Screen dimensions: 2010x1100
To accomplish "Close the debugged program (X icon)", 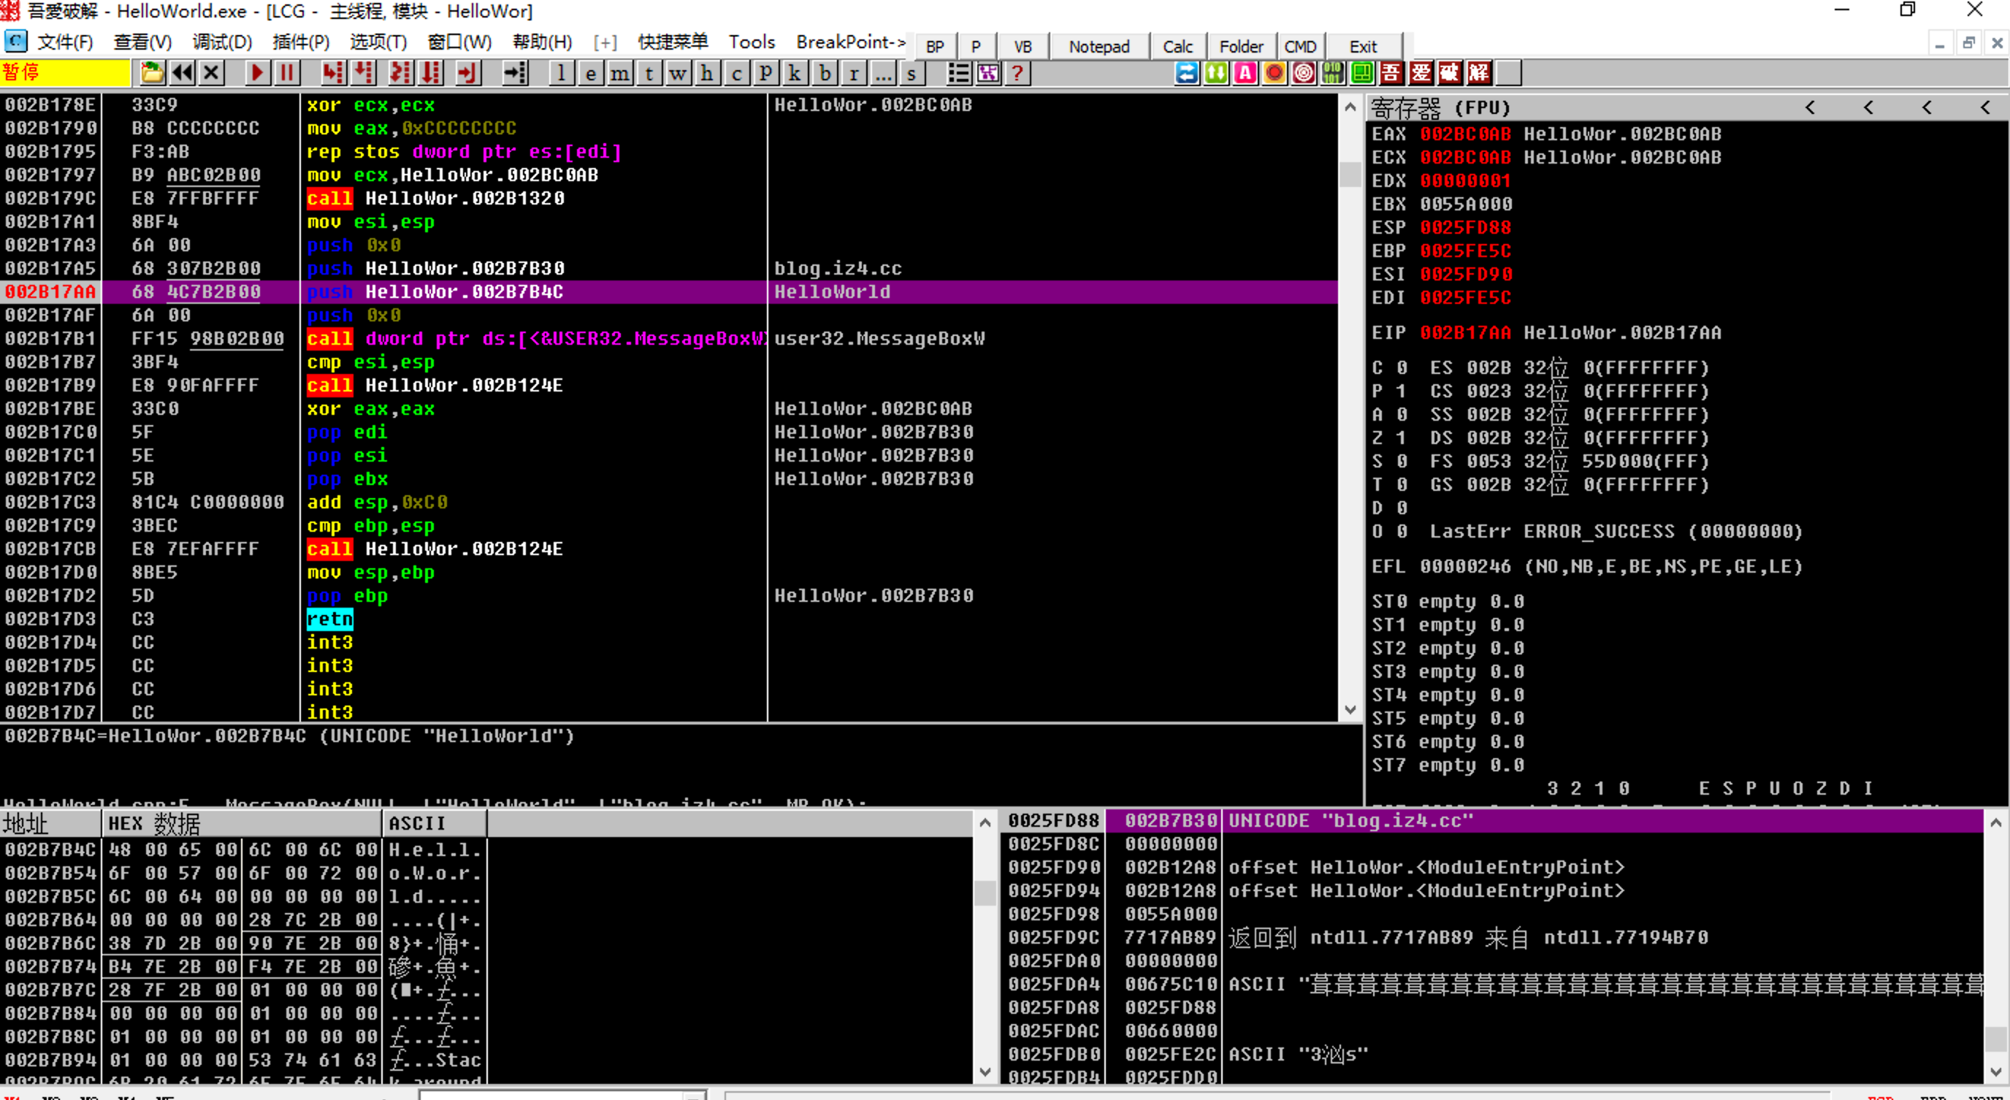I will pyautogui.click(x=212, y=73).
